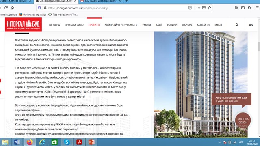Click the Інтергал Буд logo
The height and width of the screenshot is (146, 260).
(24, 24)
